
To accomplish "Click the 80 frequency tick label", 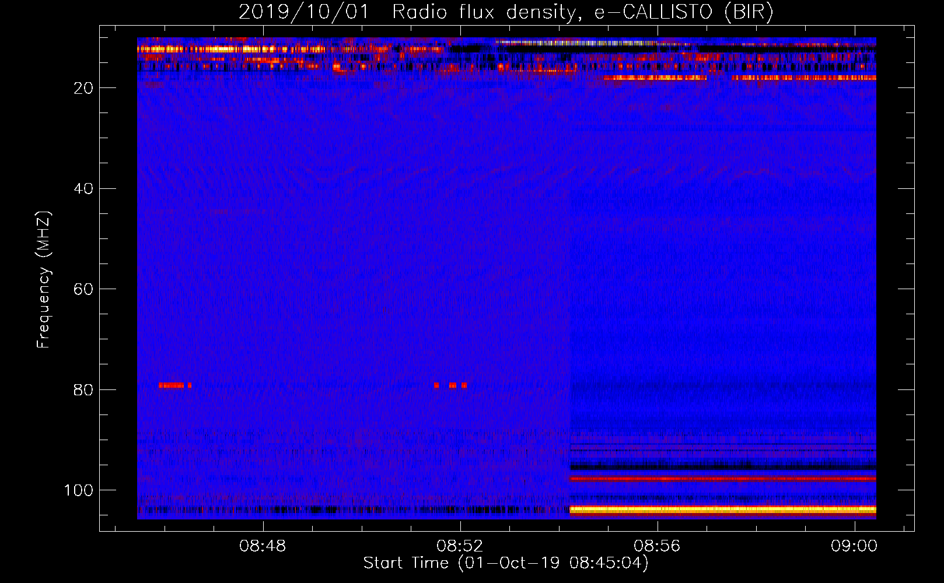I will point(84,389).
